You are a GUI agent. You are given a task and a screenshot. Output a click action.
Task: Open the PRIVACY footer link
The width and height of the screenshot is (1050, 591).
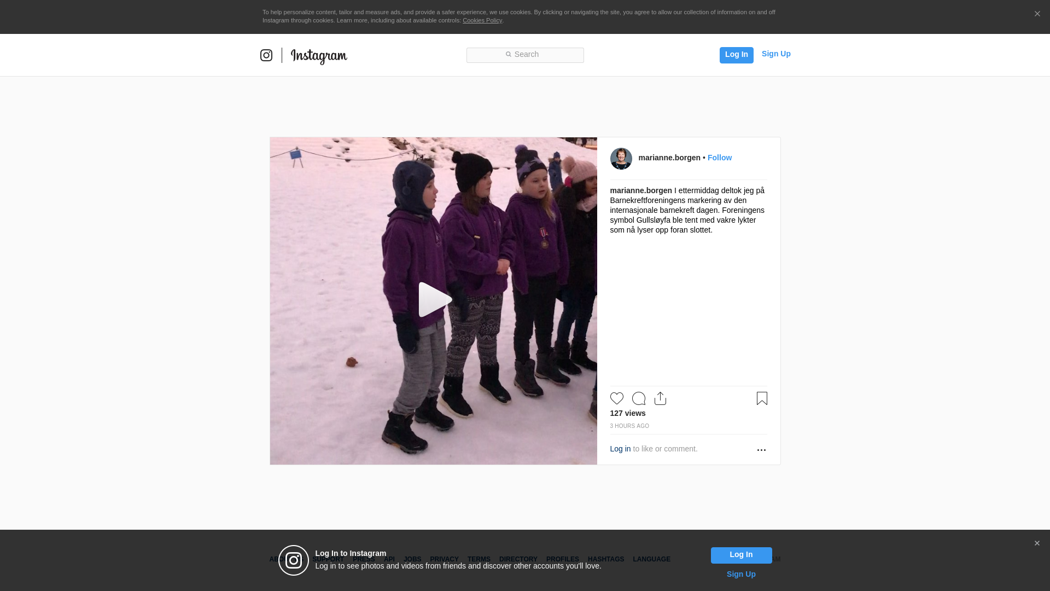point(444,559)
